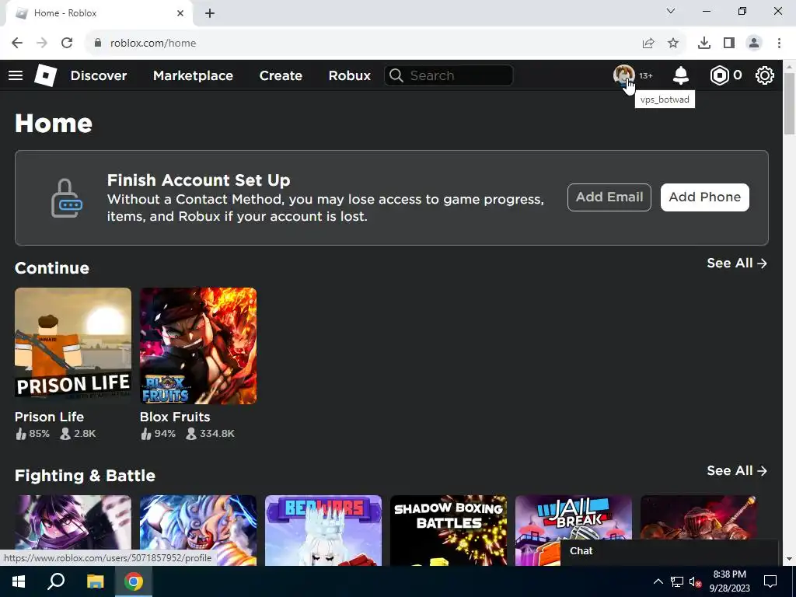Click the Blox Fruits title link
796x597 pixels.
pyautogui.click(x=175, y=417)
